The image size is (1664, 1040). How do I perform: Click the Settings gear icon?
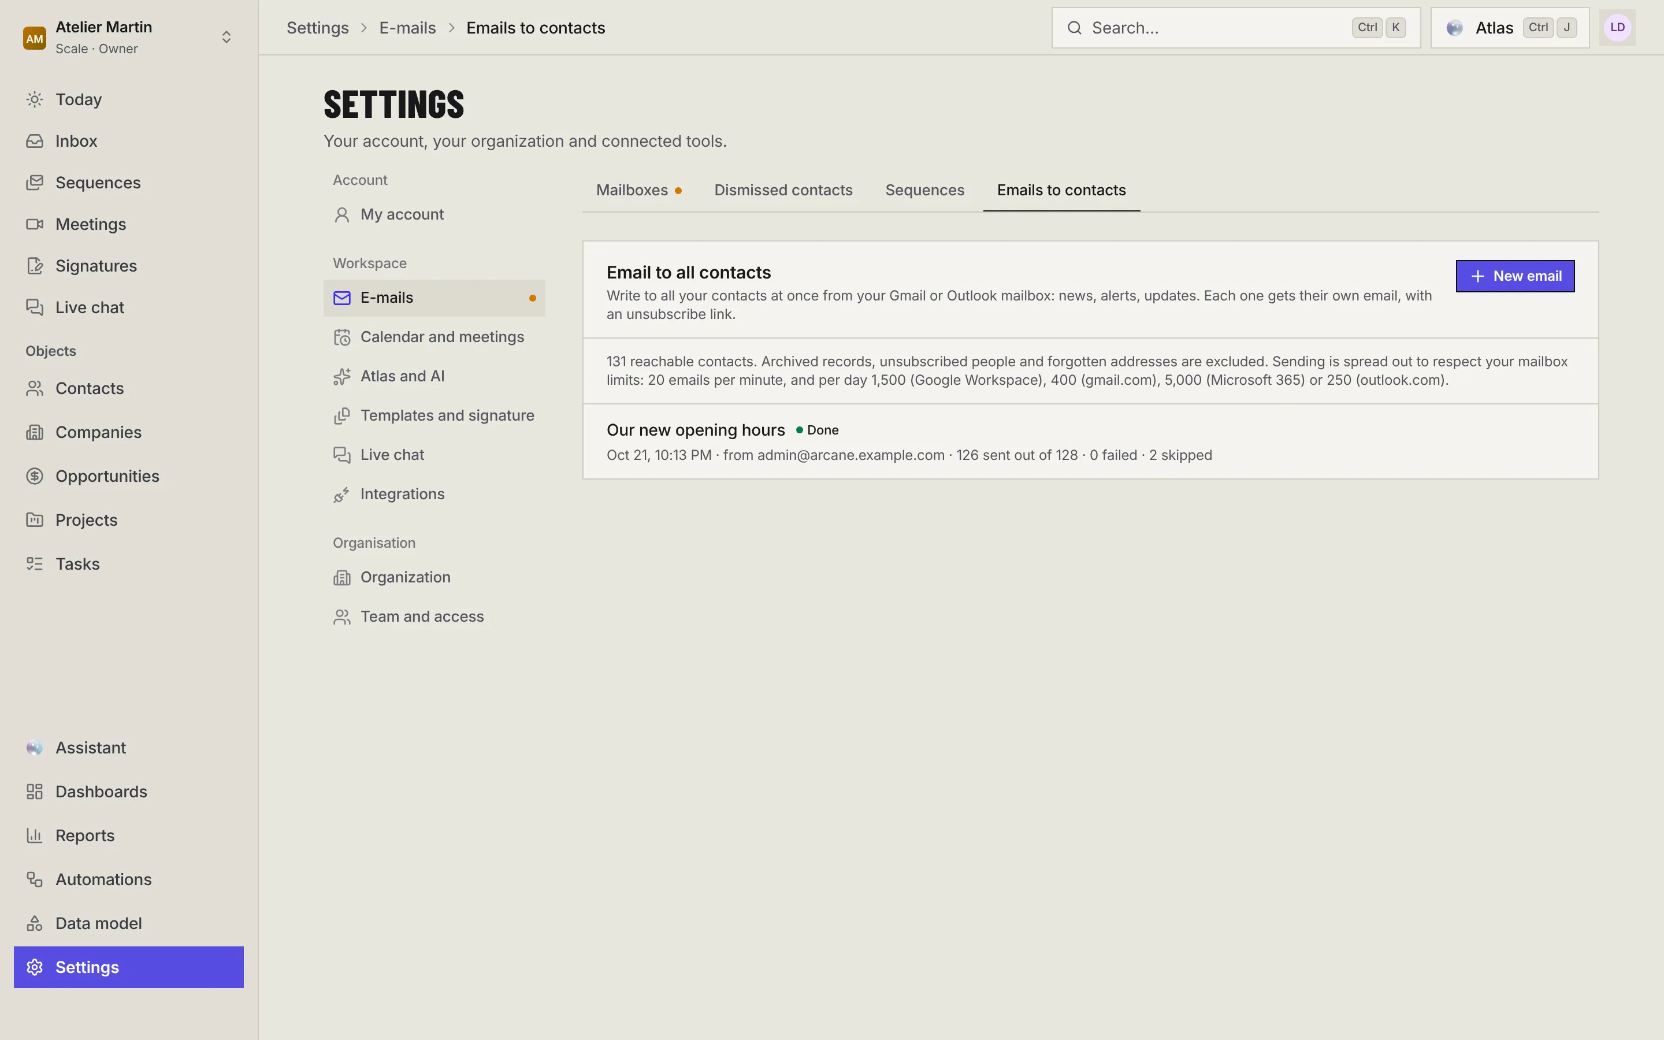coord(35,967)
